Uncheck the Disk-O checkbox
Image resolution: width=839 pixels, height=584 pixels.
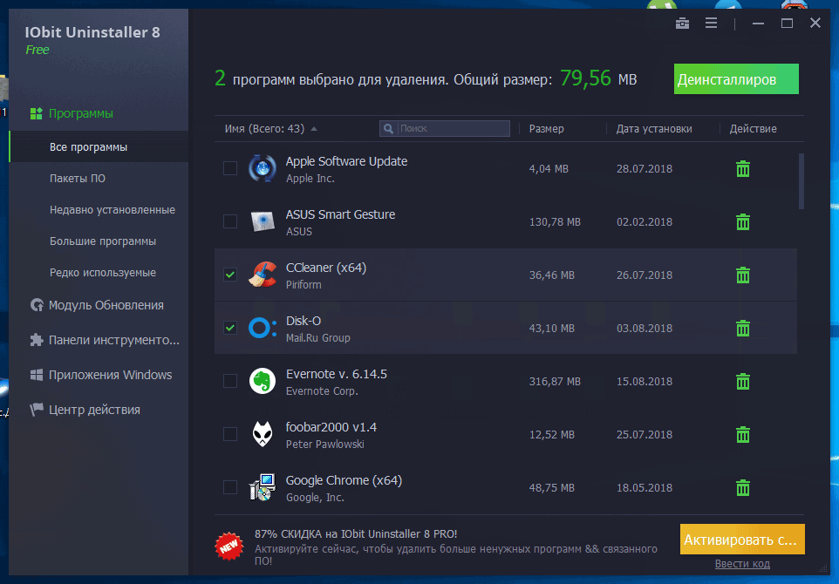click(x=230, y=327)
